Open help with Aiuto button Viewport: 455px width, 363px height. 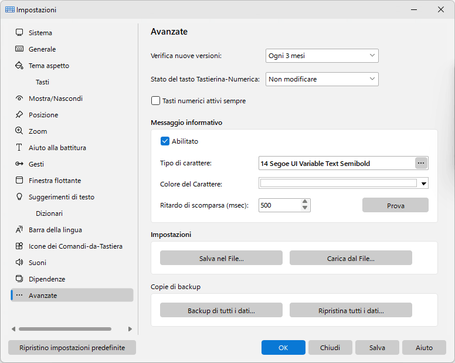(424, 348)
